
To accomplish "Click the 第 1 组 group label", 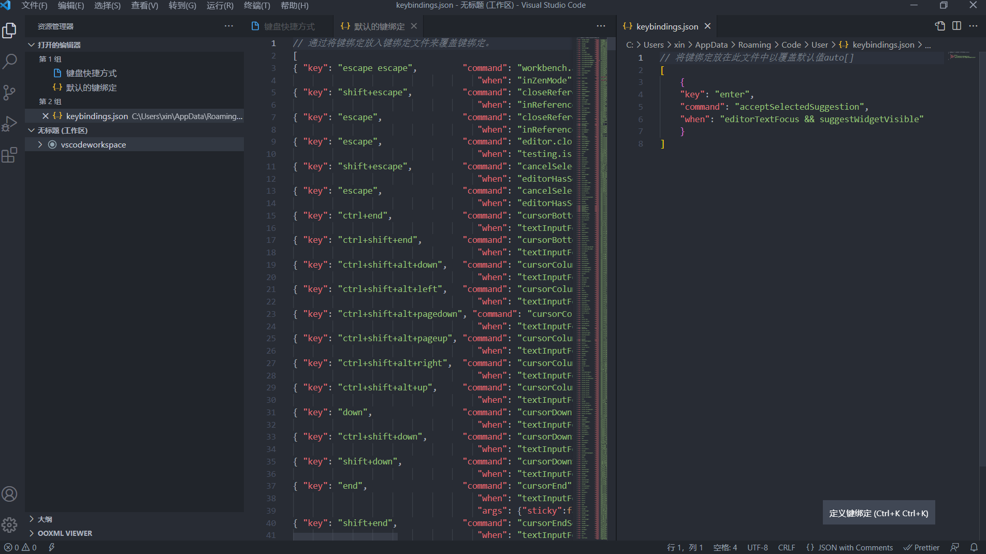I will [50, 59].
